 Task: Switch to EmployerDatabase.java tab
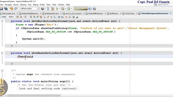30,13
